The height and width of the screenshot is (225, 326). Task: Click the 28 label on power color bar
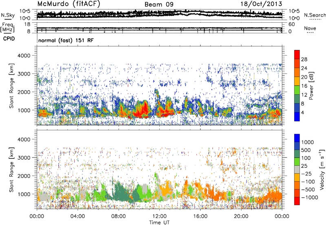pos(304,59)
